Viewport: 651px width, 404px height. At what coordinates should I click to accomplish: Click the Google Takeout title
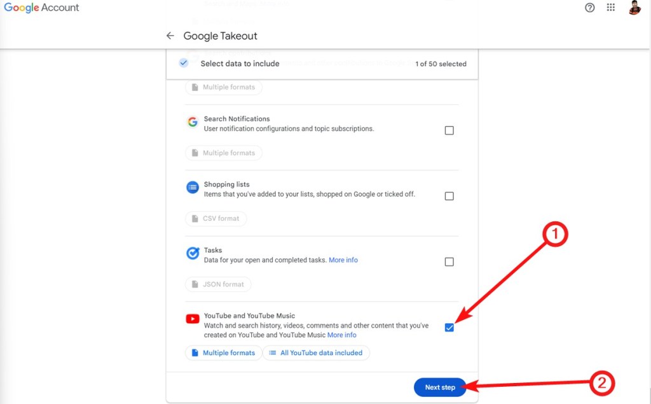[x=221, y=36]
